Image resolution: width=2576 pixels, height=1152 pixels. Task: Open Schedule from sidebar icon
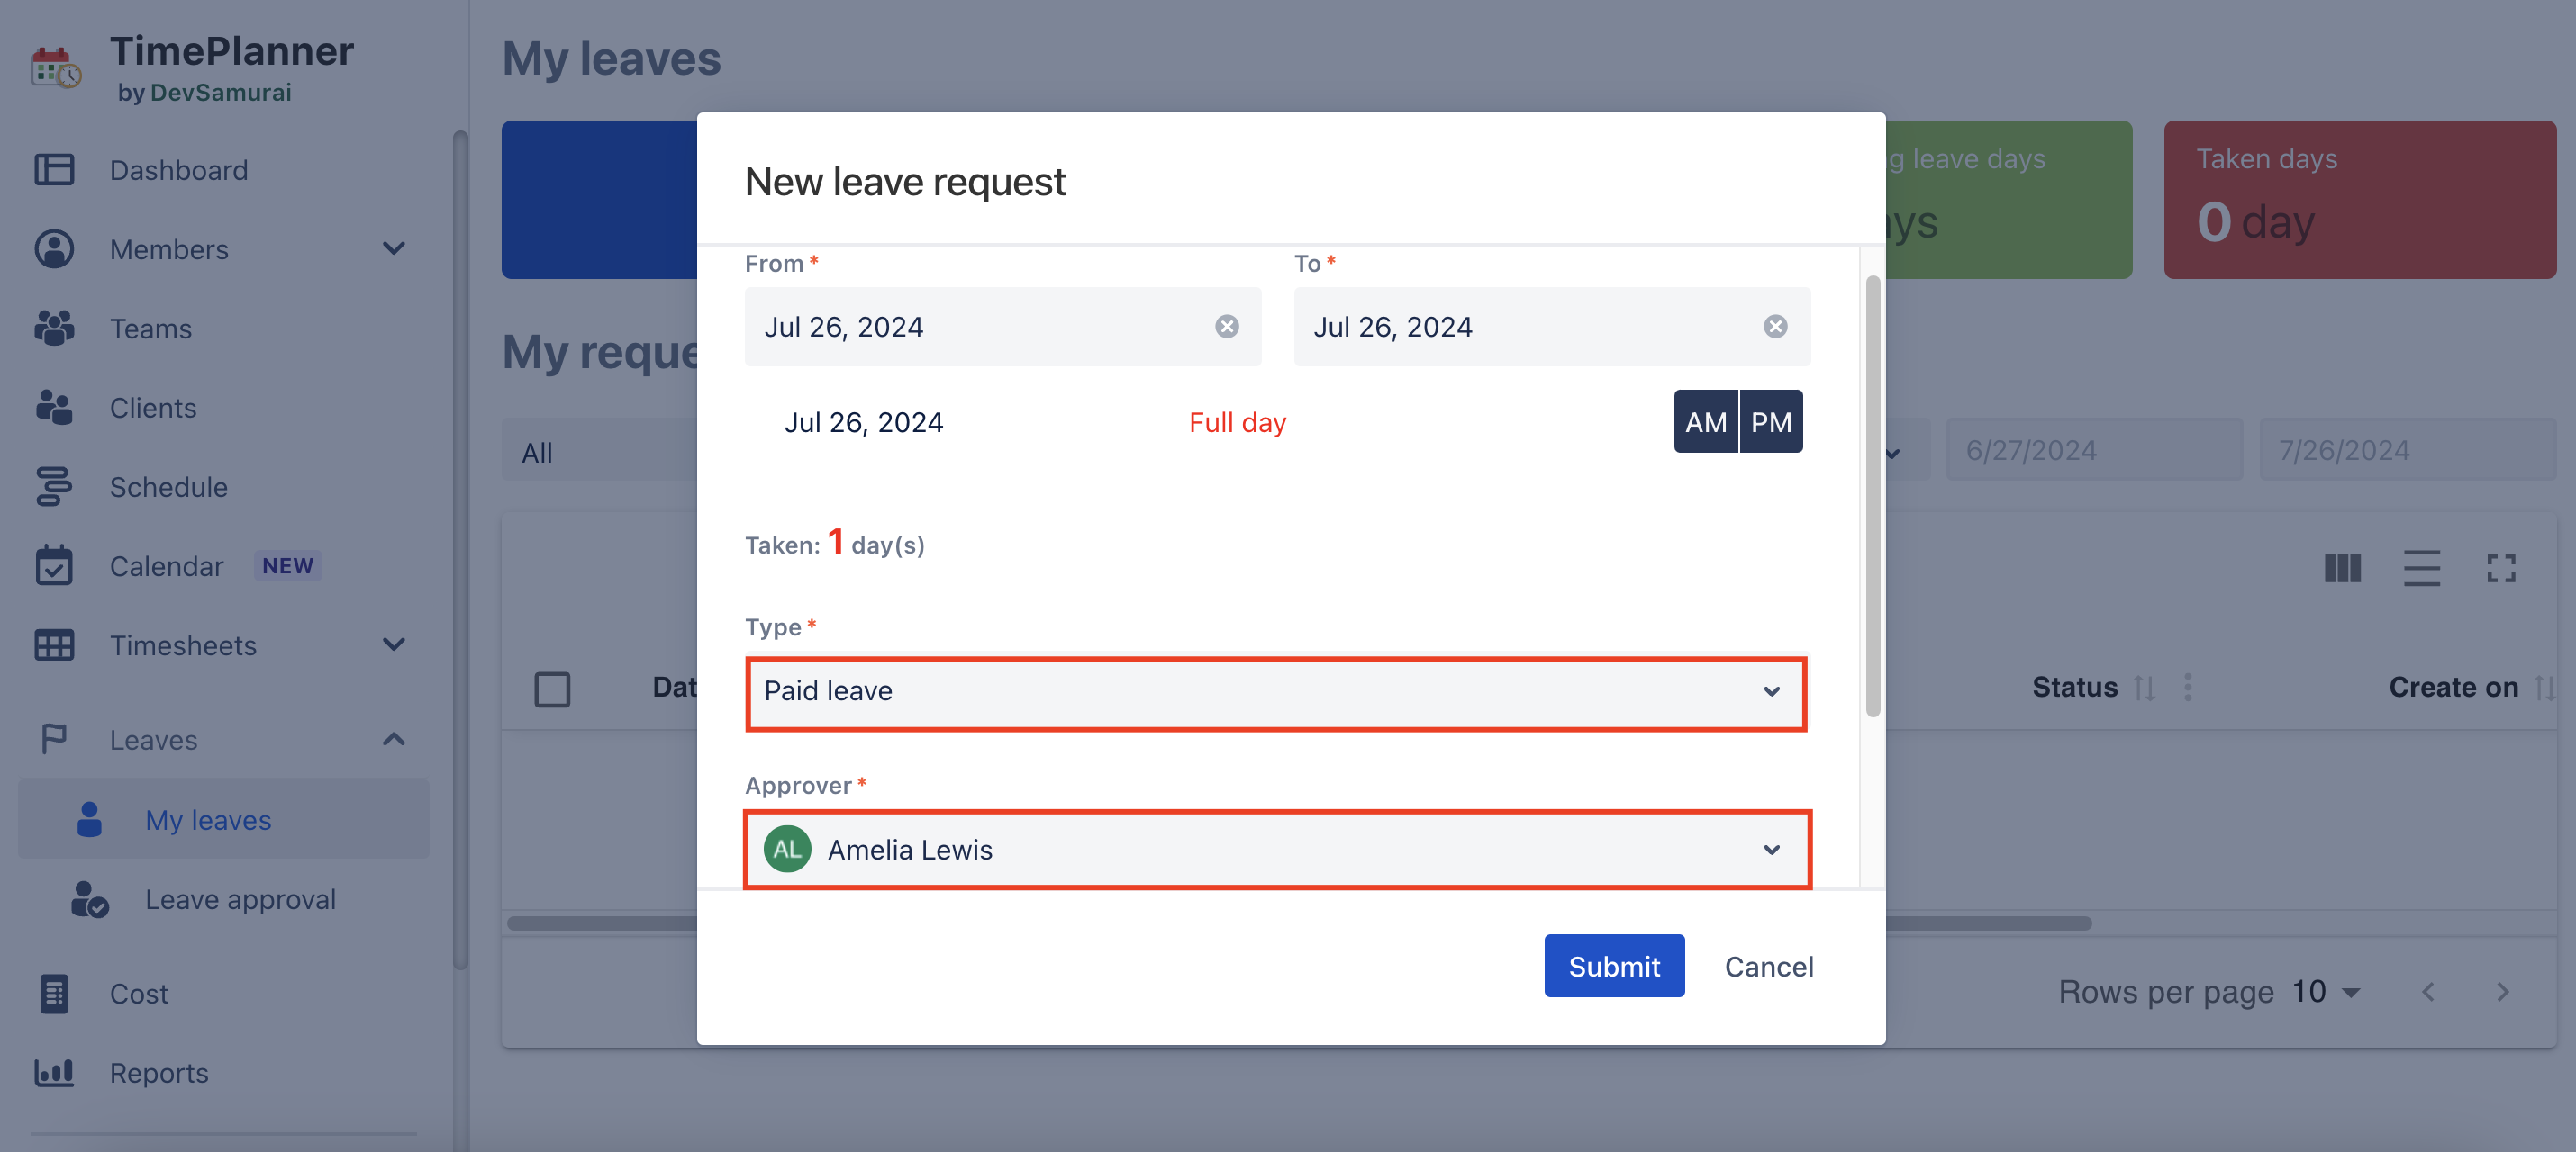coord(54,487)
